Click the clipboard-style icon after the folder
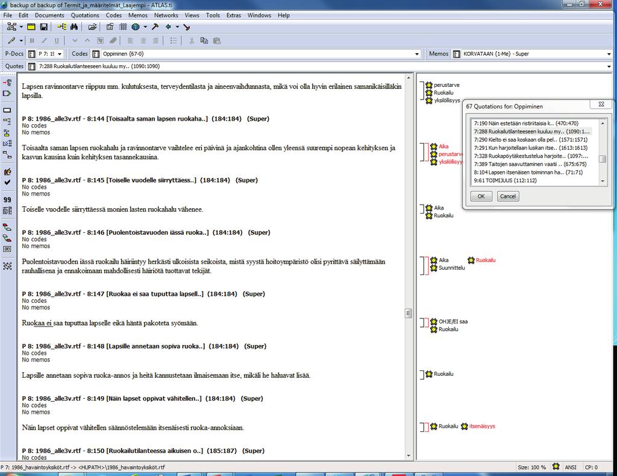The width and height of the screenshot is (617, 476). click(x=110, y=27)
